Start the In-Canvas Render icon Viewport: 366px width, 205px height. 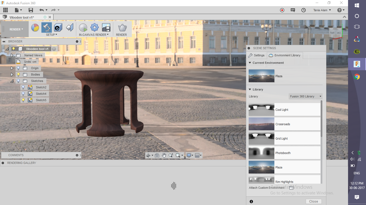(x=83, y=27)
